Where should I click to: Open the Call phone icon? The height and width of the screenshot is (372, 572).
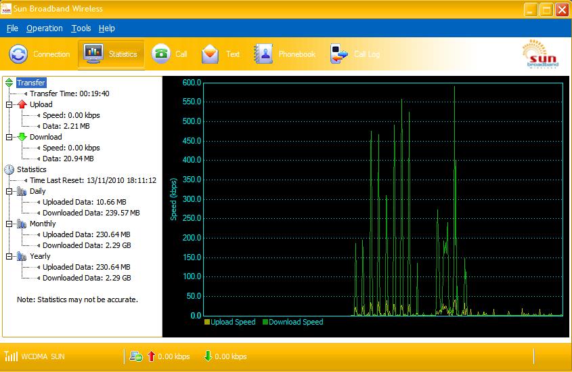(x=160, y=54)
